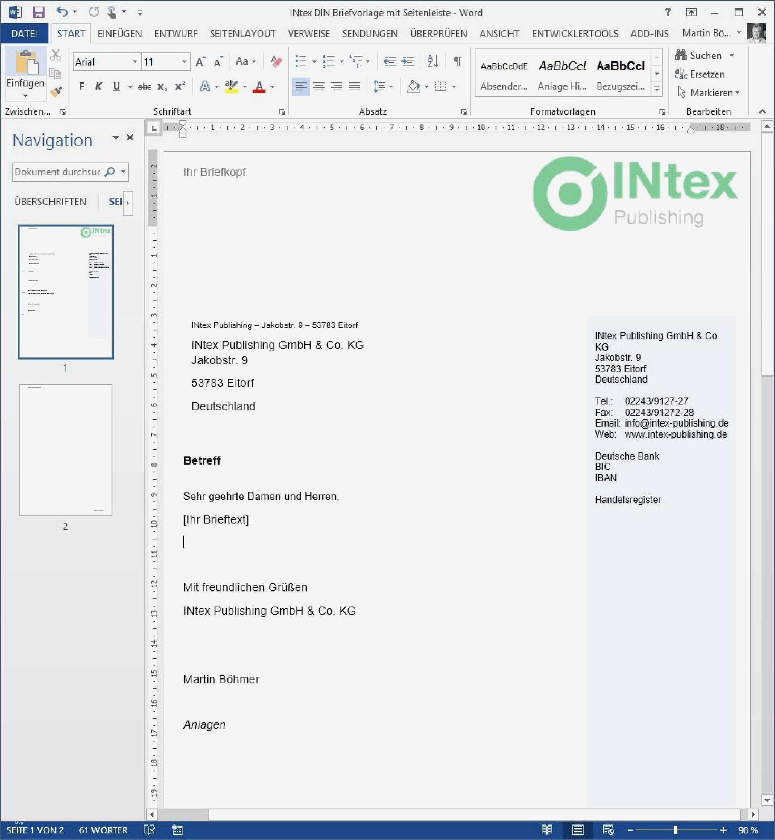
Task: Toggle justify paragraph alignment
Action: tap(355, 86)
